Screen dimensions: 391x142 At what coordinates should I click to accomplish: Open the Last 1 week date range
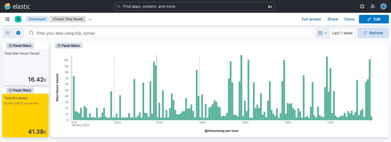pos(342,33)
